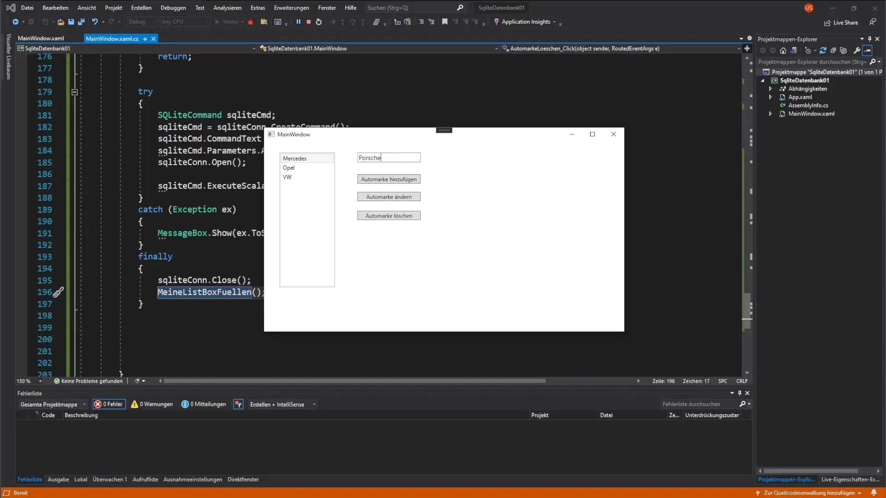
Task: Click the pending changes filter clock icon
Action: 808,51
